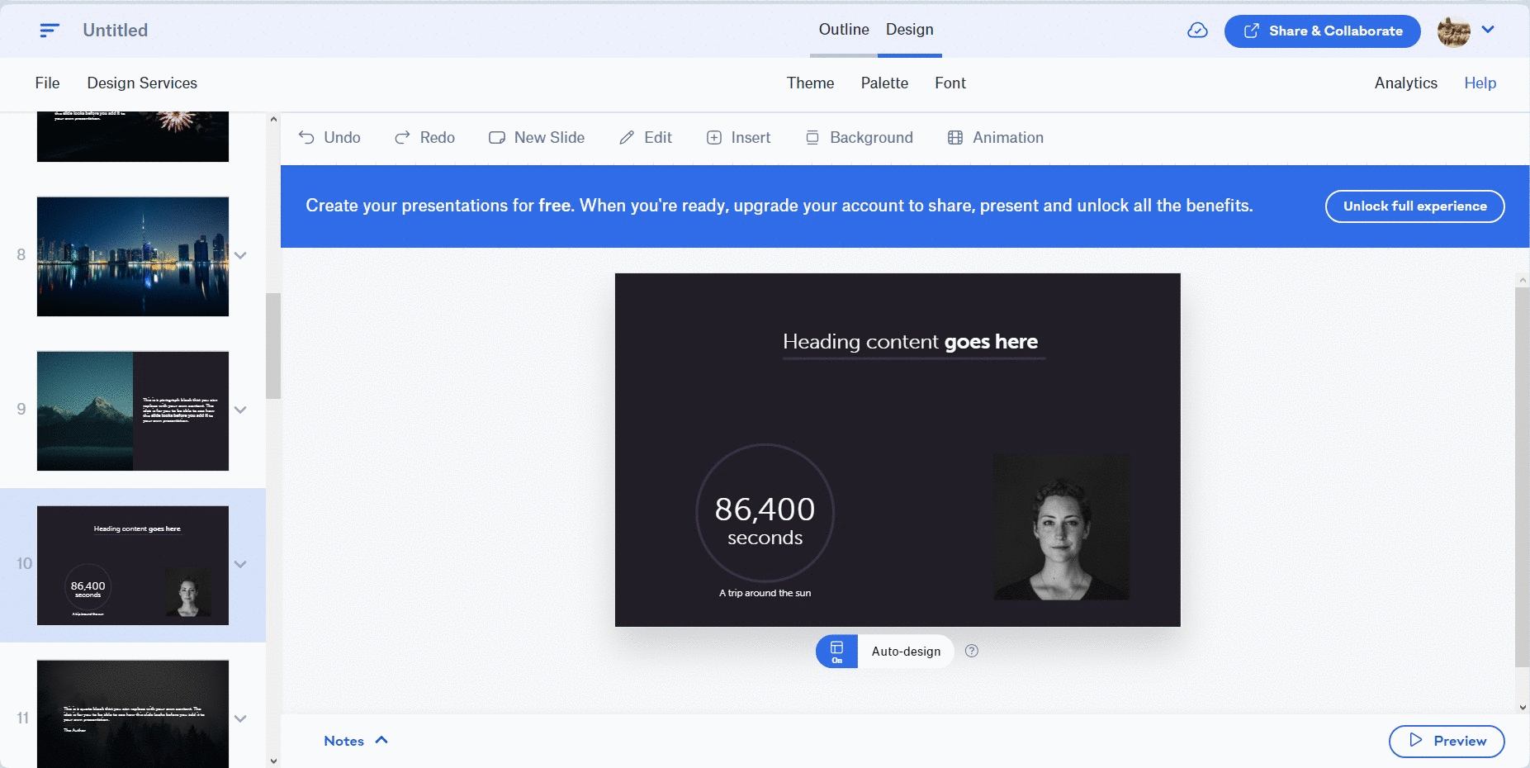Click the Preview button
Image resolution: width=1530 pixels, height=768 pixels.
pos(1447,741)
